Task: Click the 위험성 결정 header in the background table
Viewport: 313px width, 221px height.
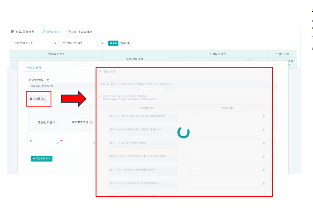Action: (x=283, y=54)
